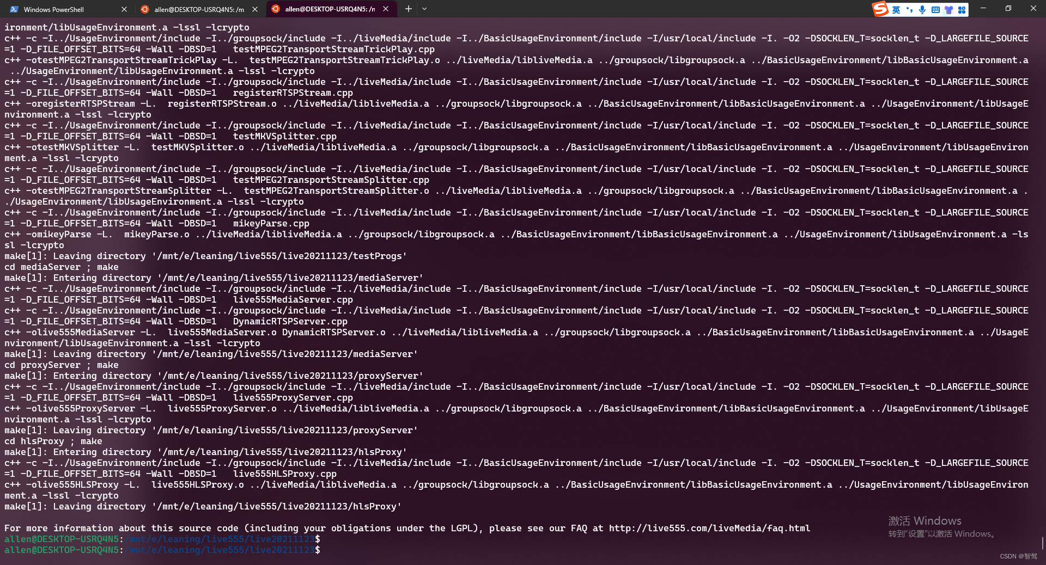Viewport: 1046px width, 565px height.
Task: Click 'Entering directory' proxyServer line
Action: (214, 376)
